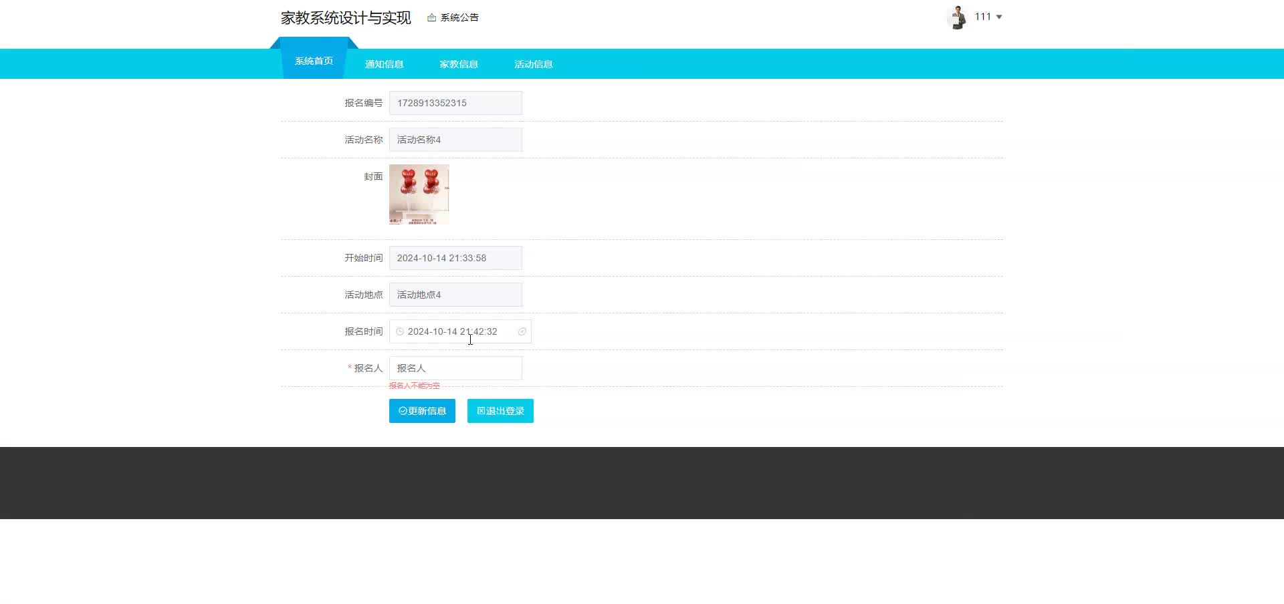The image size is (1284, 604).
Task: Open the 通知信息 menu item
Action: click(384, 64)
